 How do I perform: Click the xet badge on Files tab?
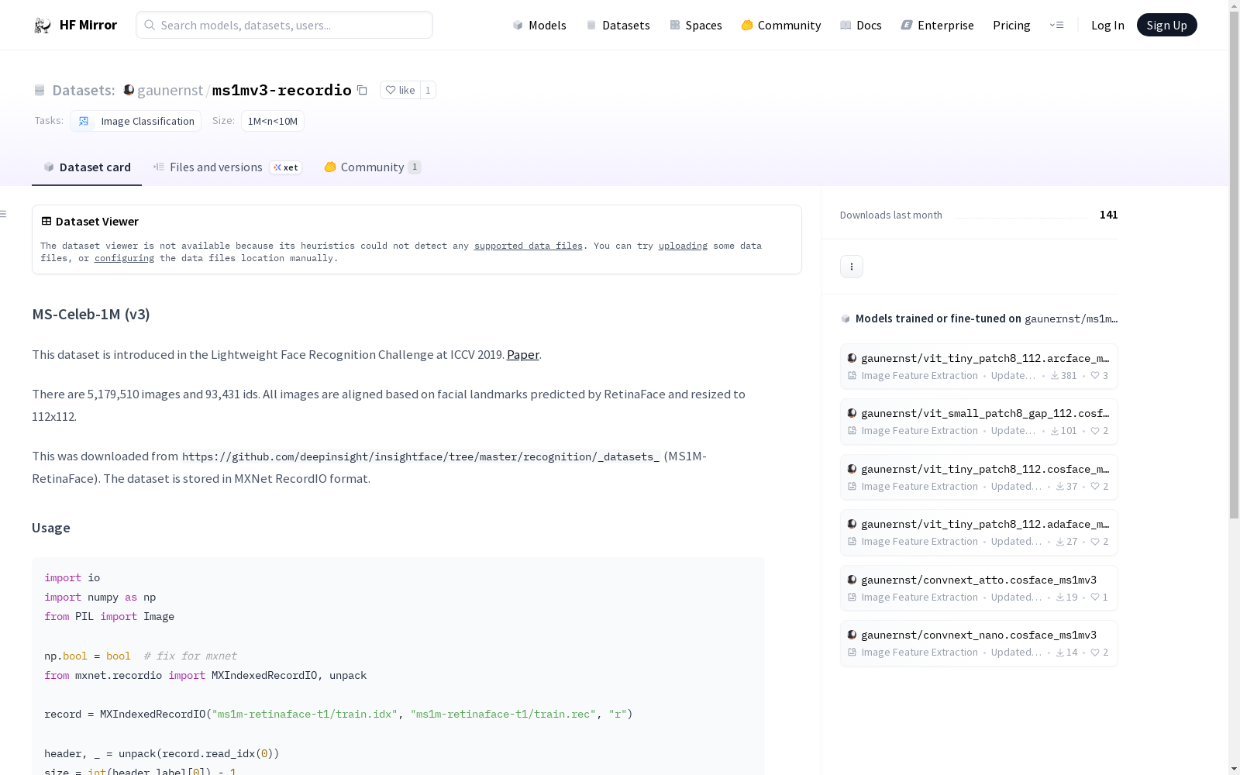(286, 167)
